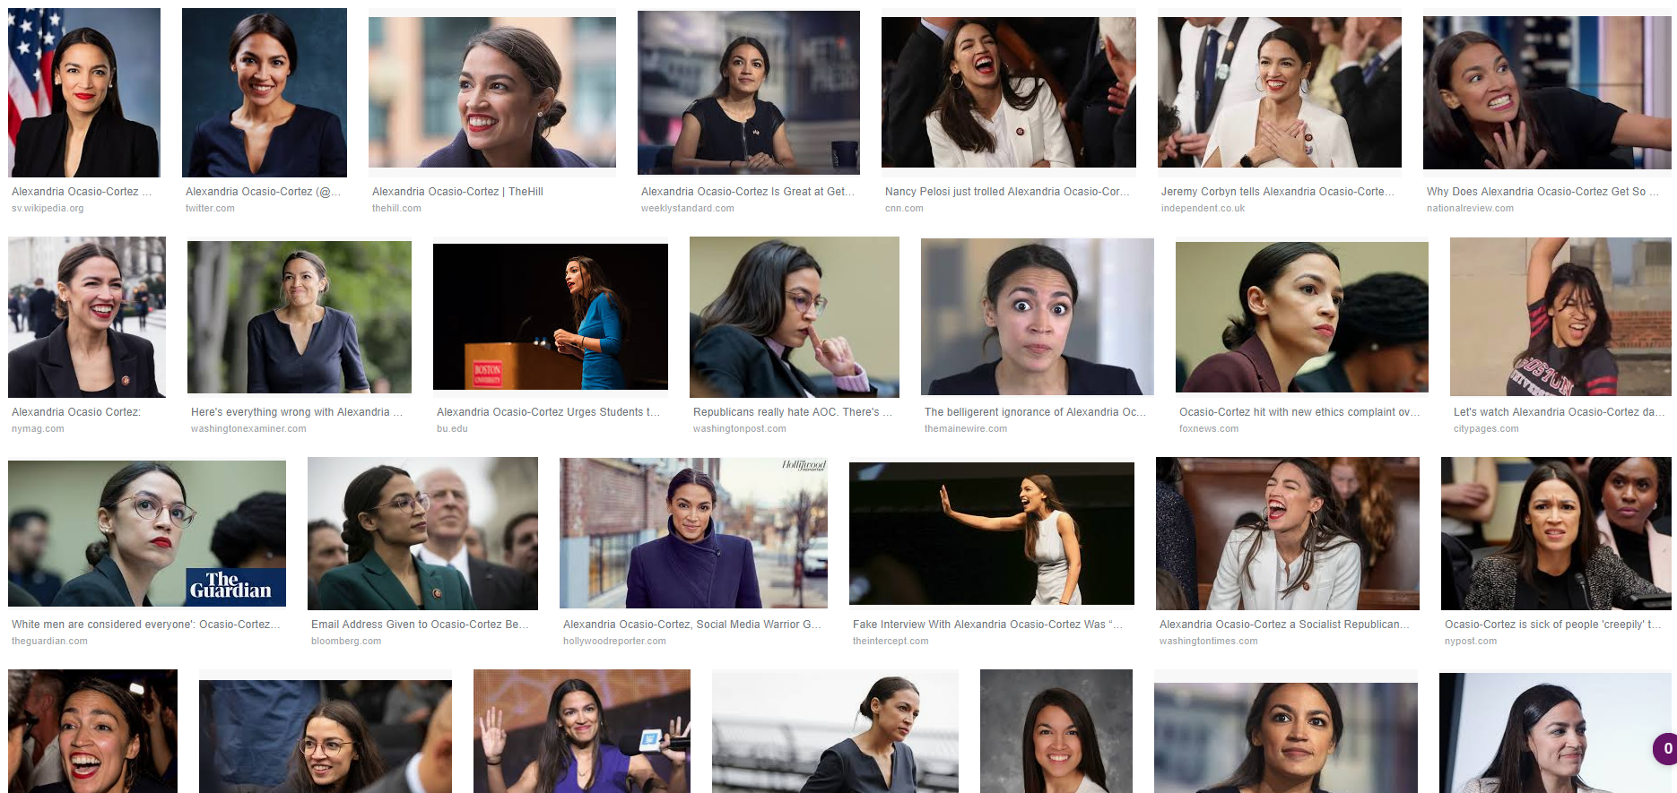Viewport: 1677px width, 793px height.
Task: Open the bloomberg.com result thumbnail
Action: 422,534
